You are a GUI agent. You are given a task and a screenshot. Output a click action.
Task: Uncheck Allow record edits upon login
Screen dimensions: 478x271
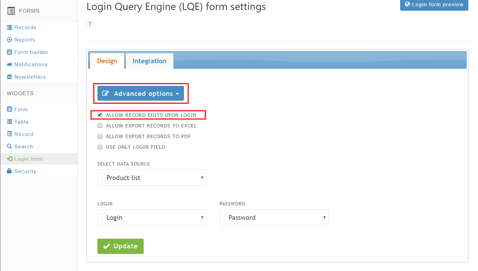[100, 115]
